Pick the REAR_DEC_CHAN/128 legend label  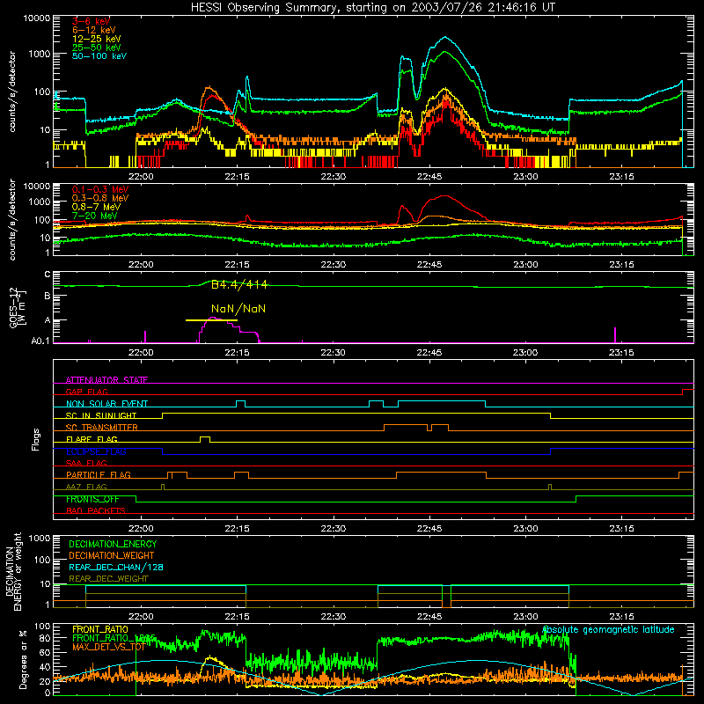click(116, 568)
